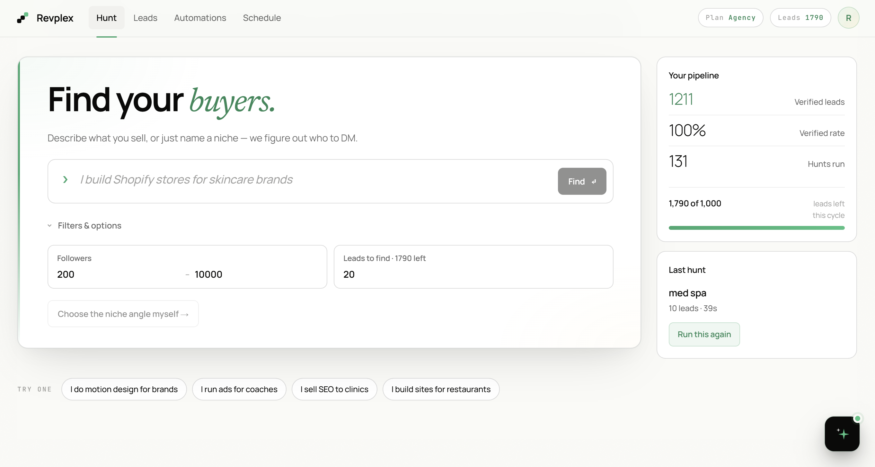The image size is (875, 467).
Task: Click the "med spa" last hunt title
Action: (x=687, y=293)
